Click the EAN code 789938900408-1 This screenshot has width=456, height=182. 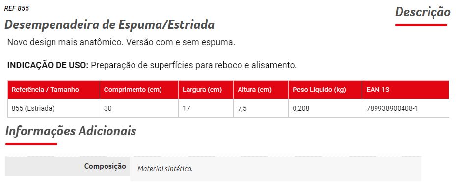coord(392,109)
